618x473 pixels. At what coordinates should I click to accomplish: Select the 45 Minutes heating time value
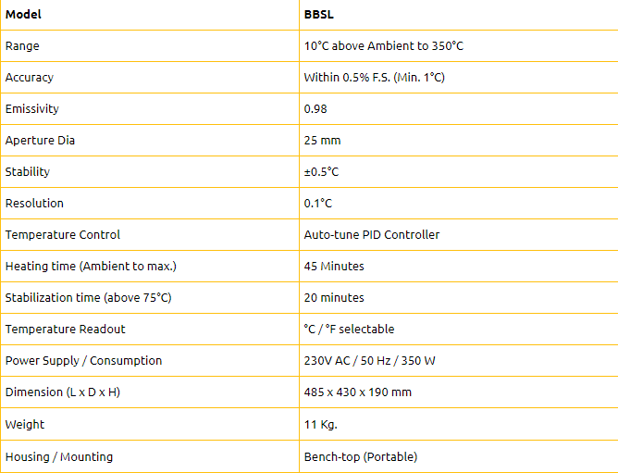[334, 267]
